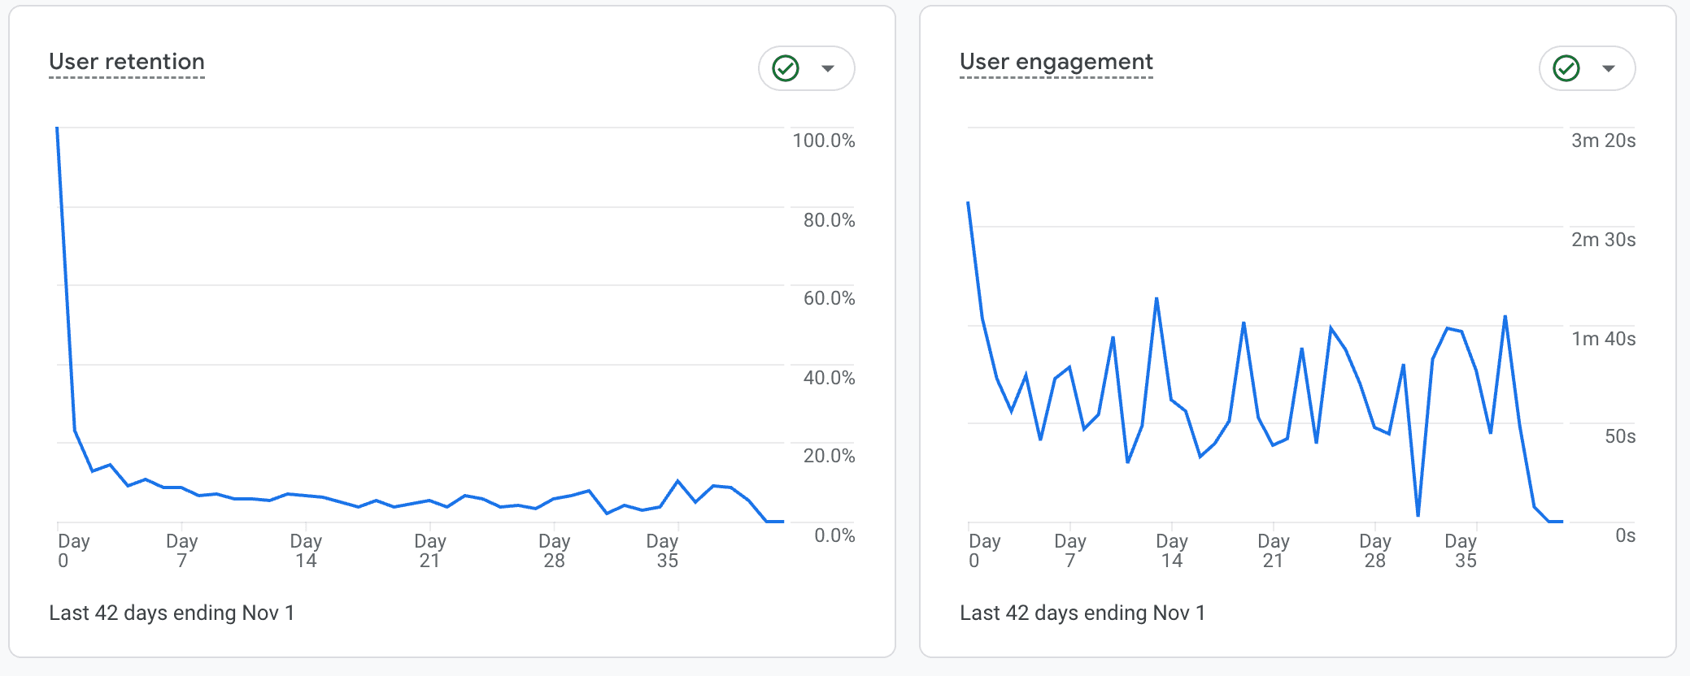Click the 3m 20s label on engagement axis
1690x676 pixels.
click(1603, 141)
